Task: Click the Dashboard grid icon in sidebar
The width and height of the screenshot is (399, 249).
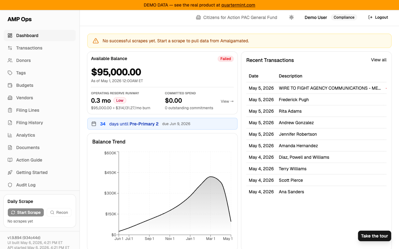Action: (10, 35)
